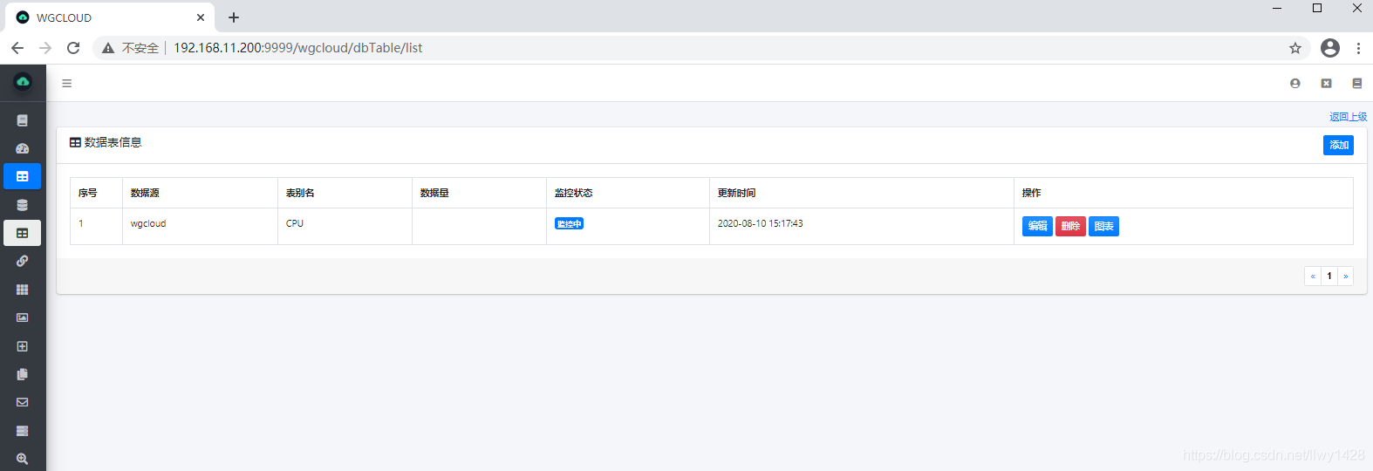Viewport: 1373px width, 471px height.
Task: Select page 1 in pagination
Action: pyautogui.click(x=1329, y=276)
